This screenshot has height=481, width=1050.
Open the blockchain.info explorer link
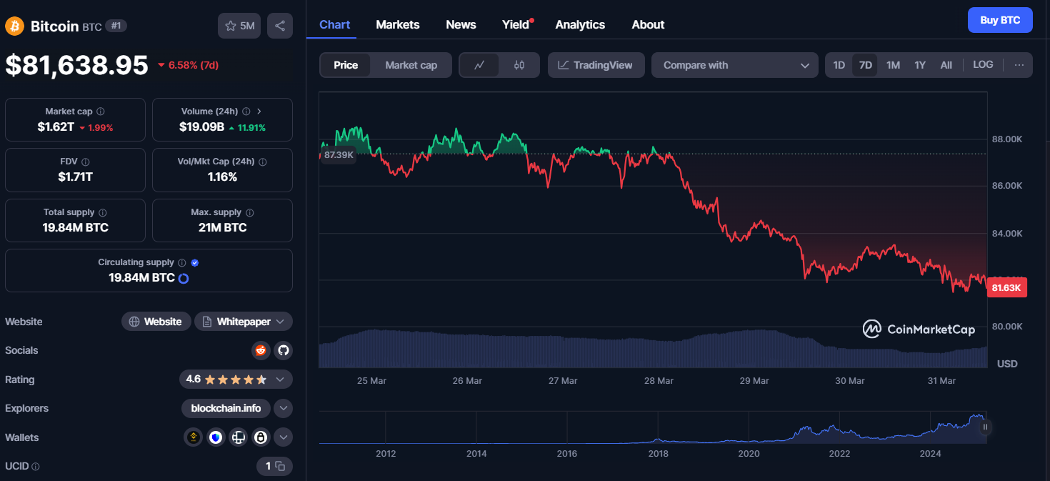226,409
